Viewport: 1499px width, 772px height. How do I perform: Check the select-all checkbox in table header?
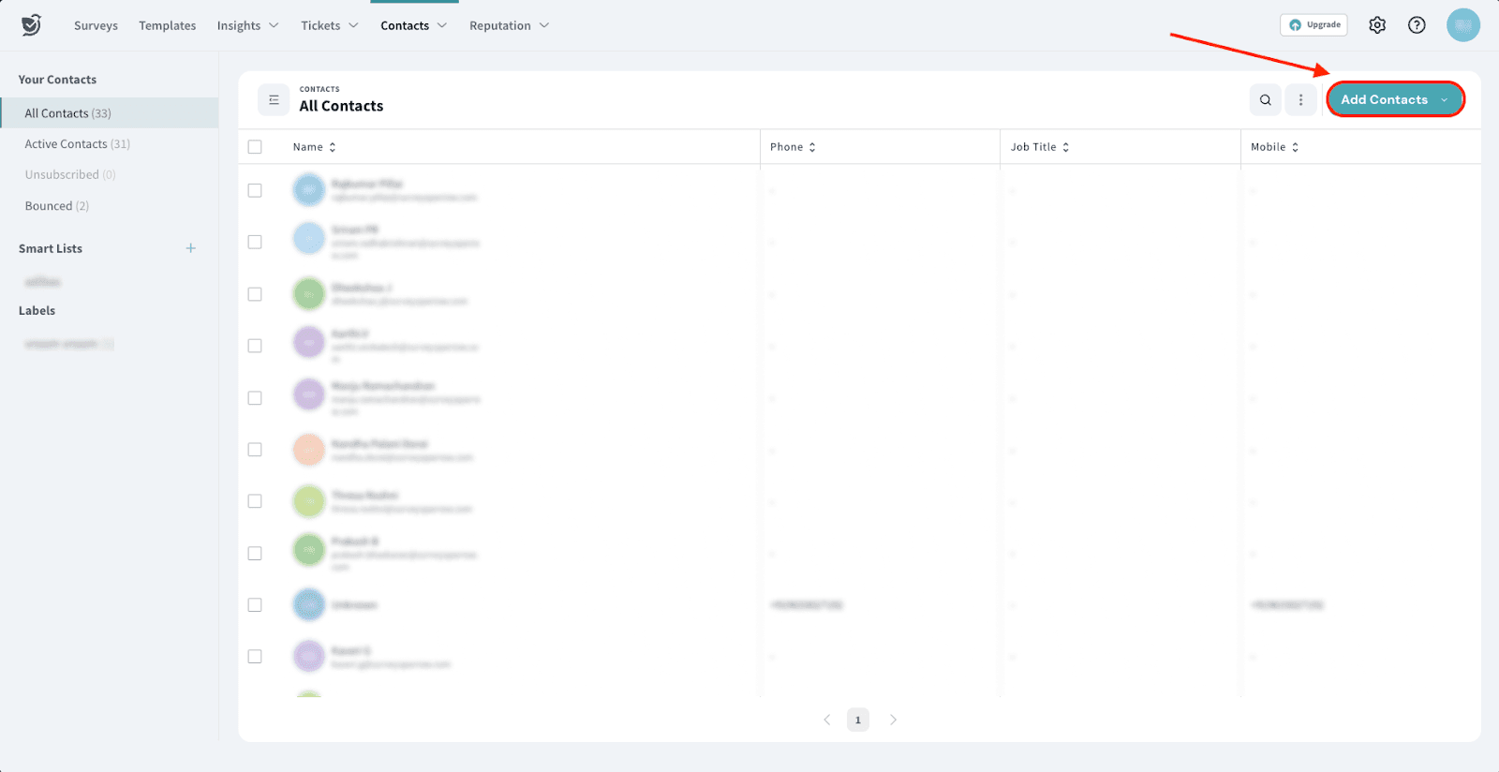click(x=255, y=147)
